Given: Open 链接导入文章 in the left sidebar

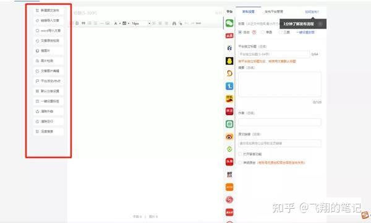Looking at the screenshot, I should pos(48,20).
